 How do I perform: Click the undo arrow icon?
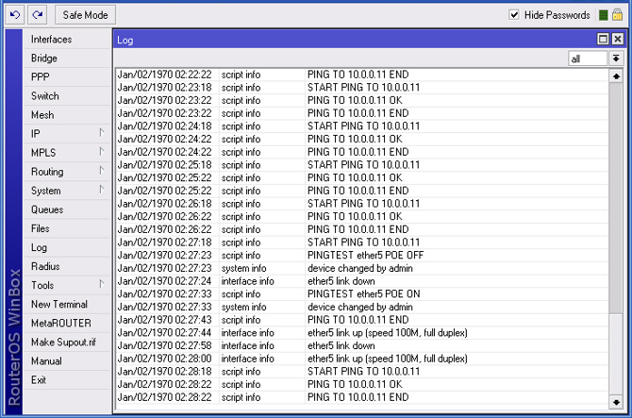coord(15,15)
